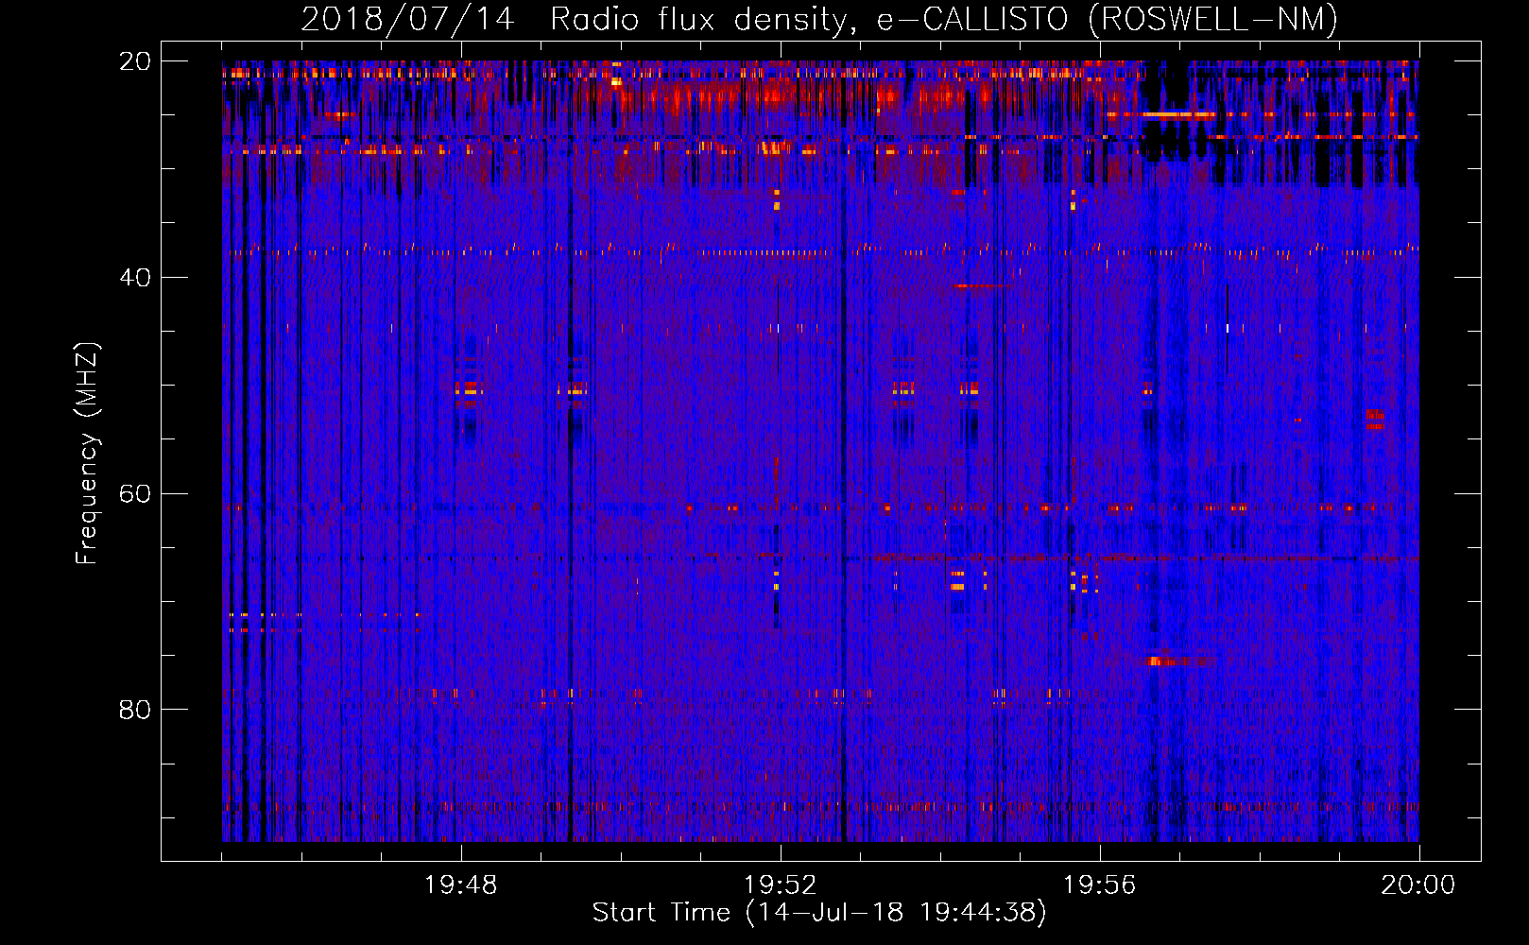Screen dimensions: 1529x945
Task: Click the plot title 'Radio flux density, e-CALLISTO (ROSWELL-NM)'
Action: click(944, 19)
